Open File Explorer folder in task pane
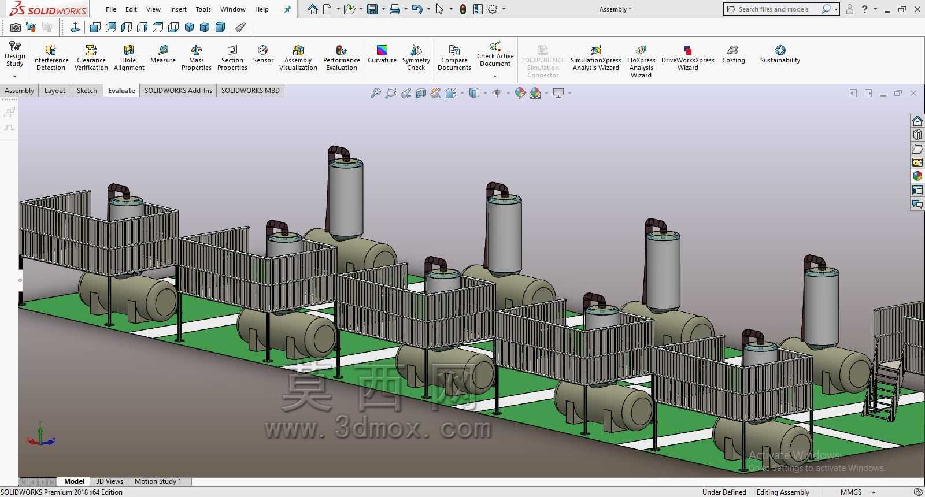Viewport: 925px width, 497px height. 917,149
